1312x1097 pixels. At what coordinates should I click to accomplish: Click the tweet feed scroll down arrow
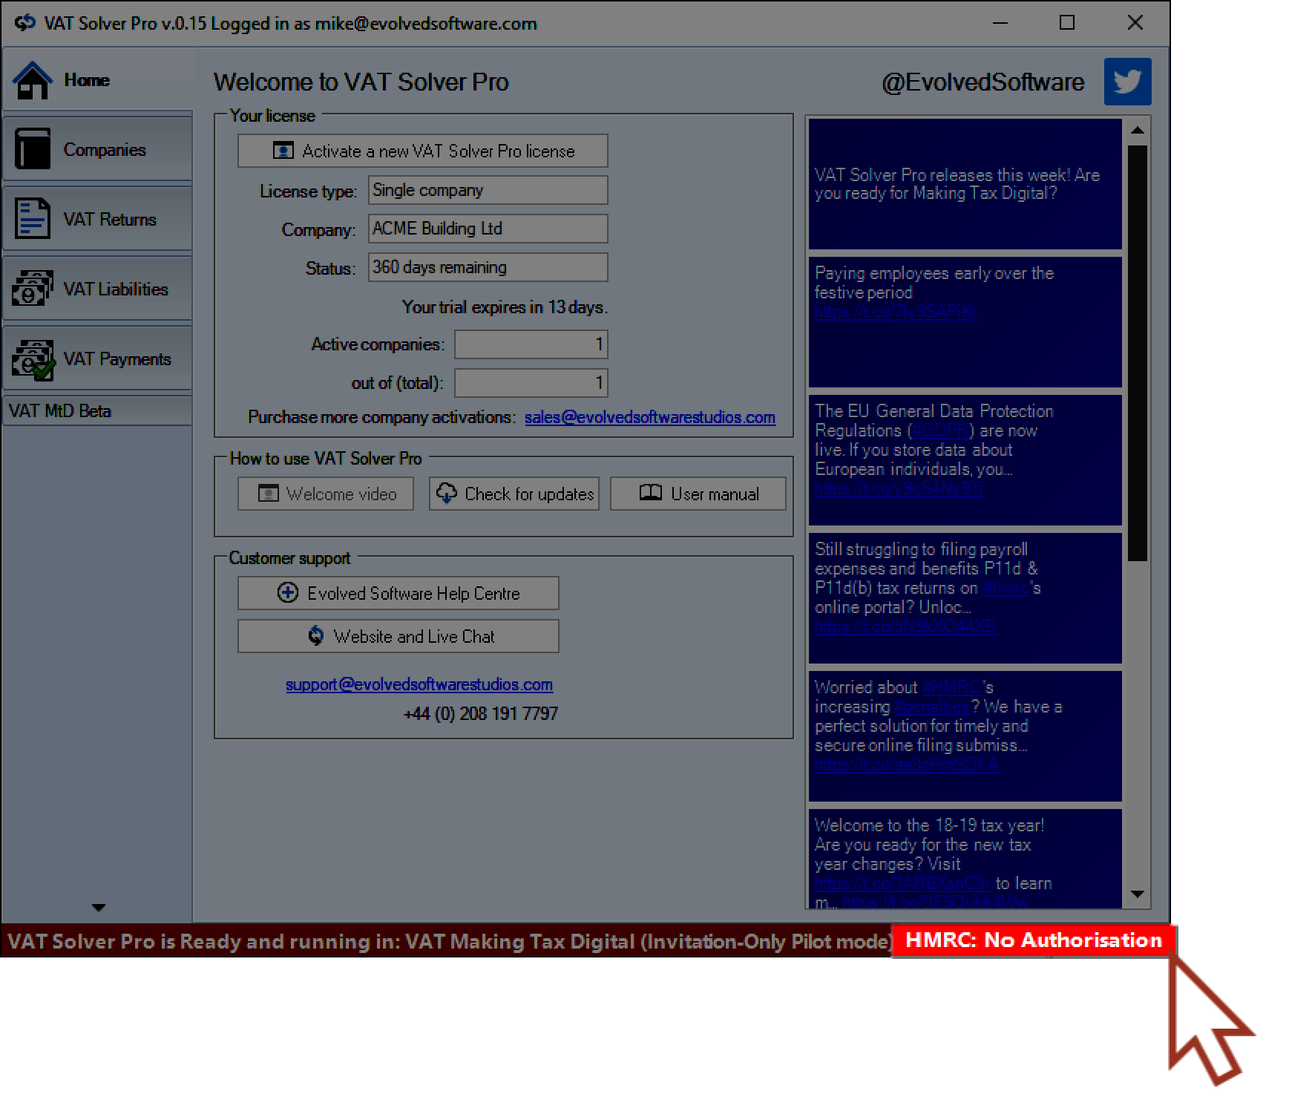pos(1138,895)
